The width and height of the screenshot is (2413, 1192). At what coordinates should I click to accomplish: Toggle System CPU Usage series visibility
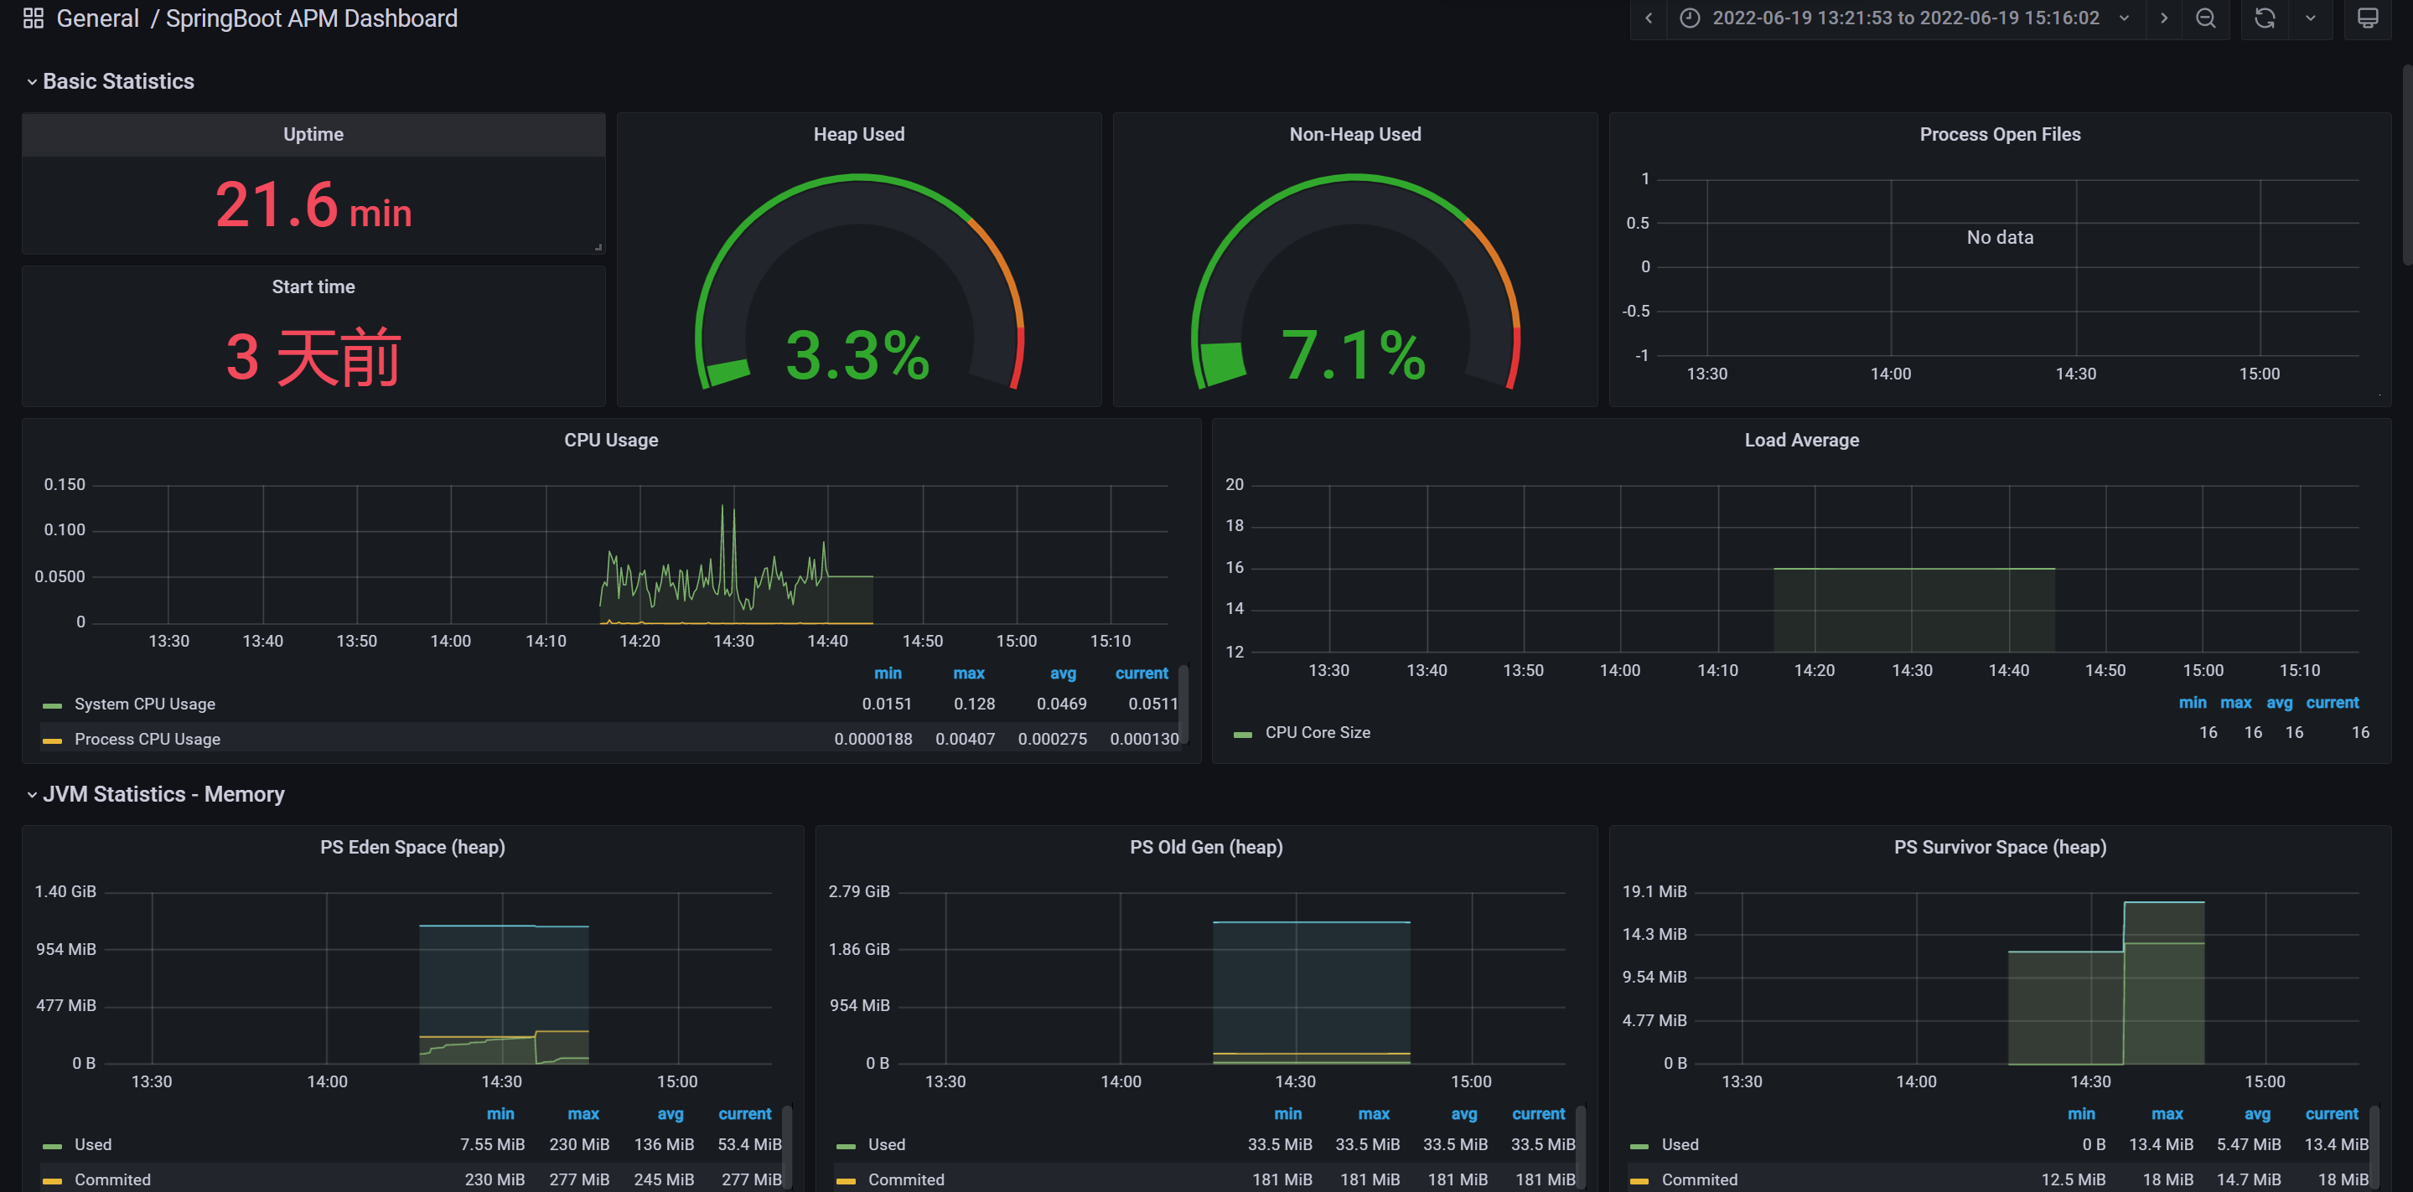point(144,704)
